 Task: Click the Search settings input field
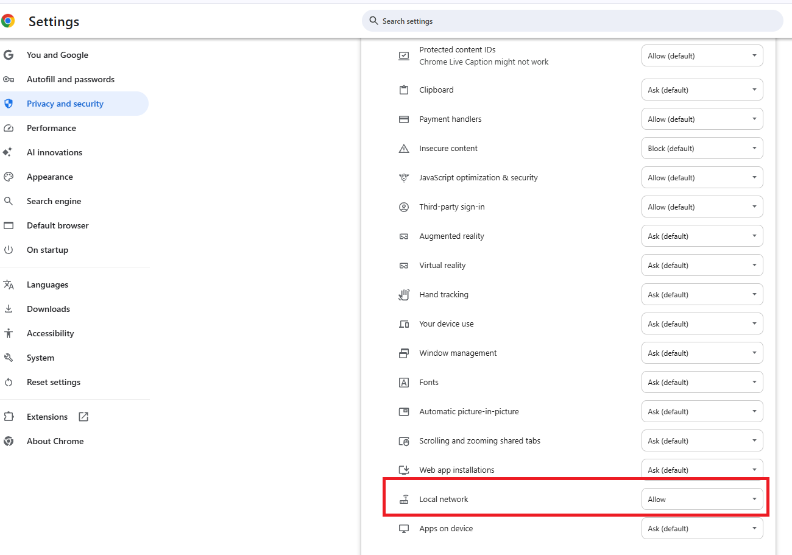point(573,21)
